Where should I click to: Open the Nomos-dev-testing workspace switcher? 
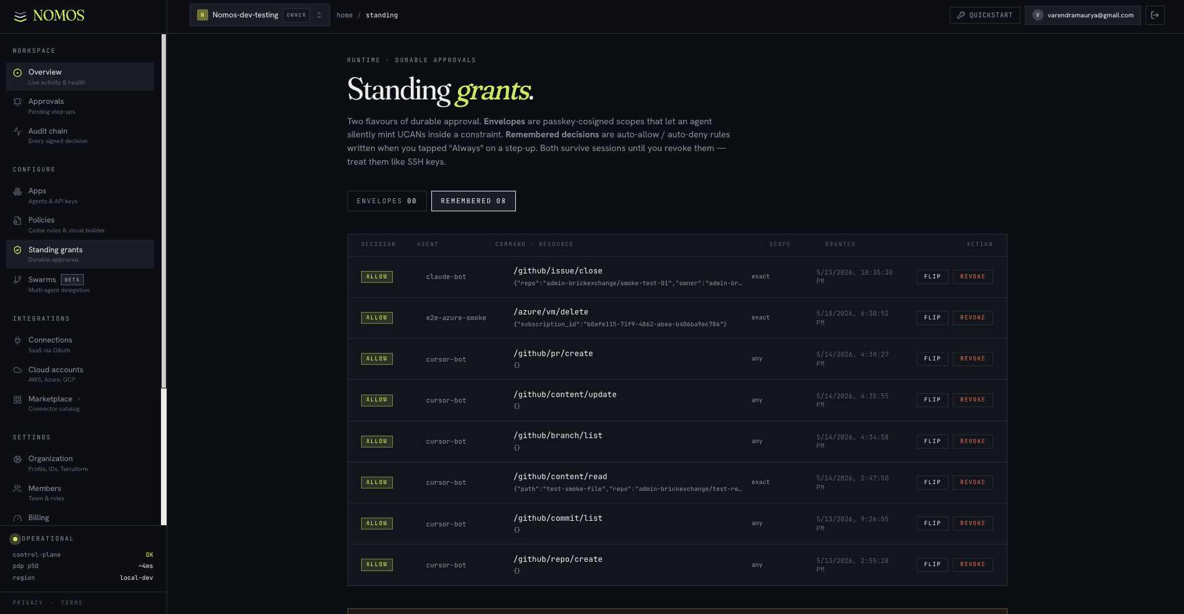coord(260,15)
